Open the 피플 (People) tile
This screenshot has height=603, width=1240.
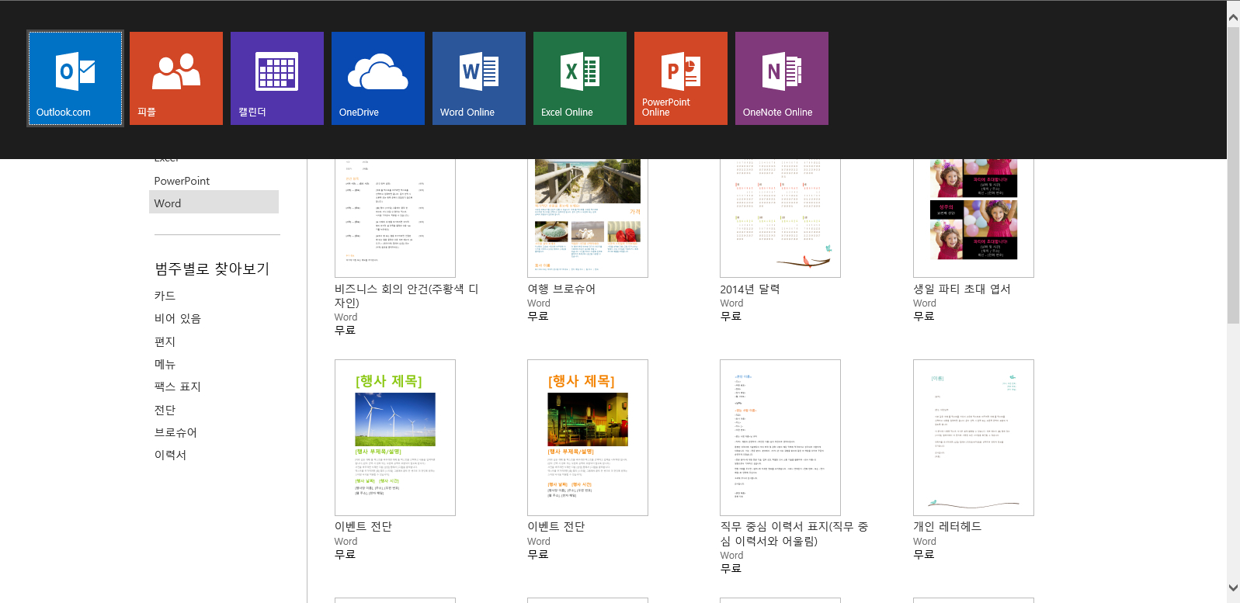tap(176, 78)
